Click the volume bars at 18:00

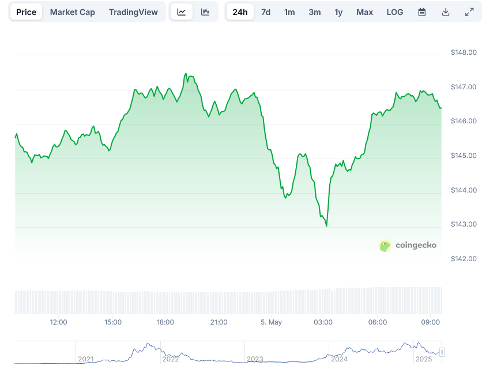(x=165, y=301)
